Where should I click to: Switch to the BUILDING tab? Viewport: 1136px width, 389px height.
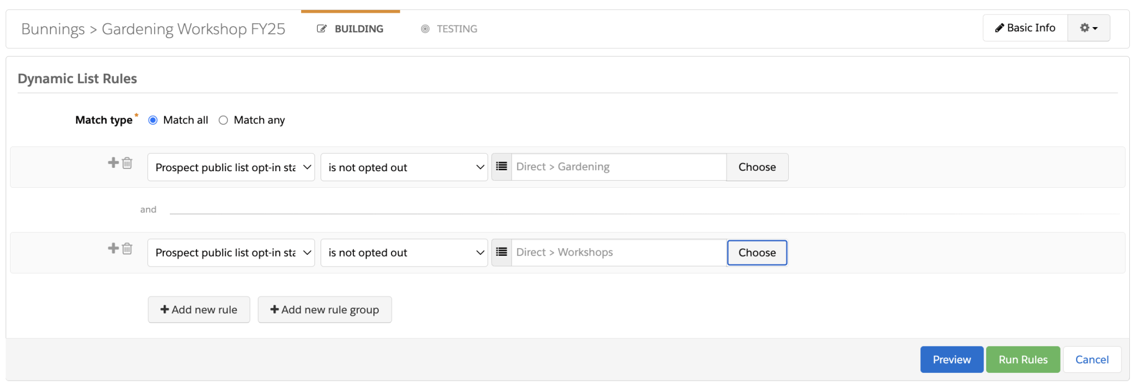pyautogui.click(x=351, y=29)
